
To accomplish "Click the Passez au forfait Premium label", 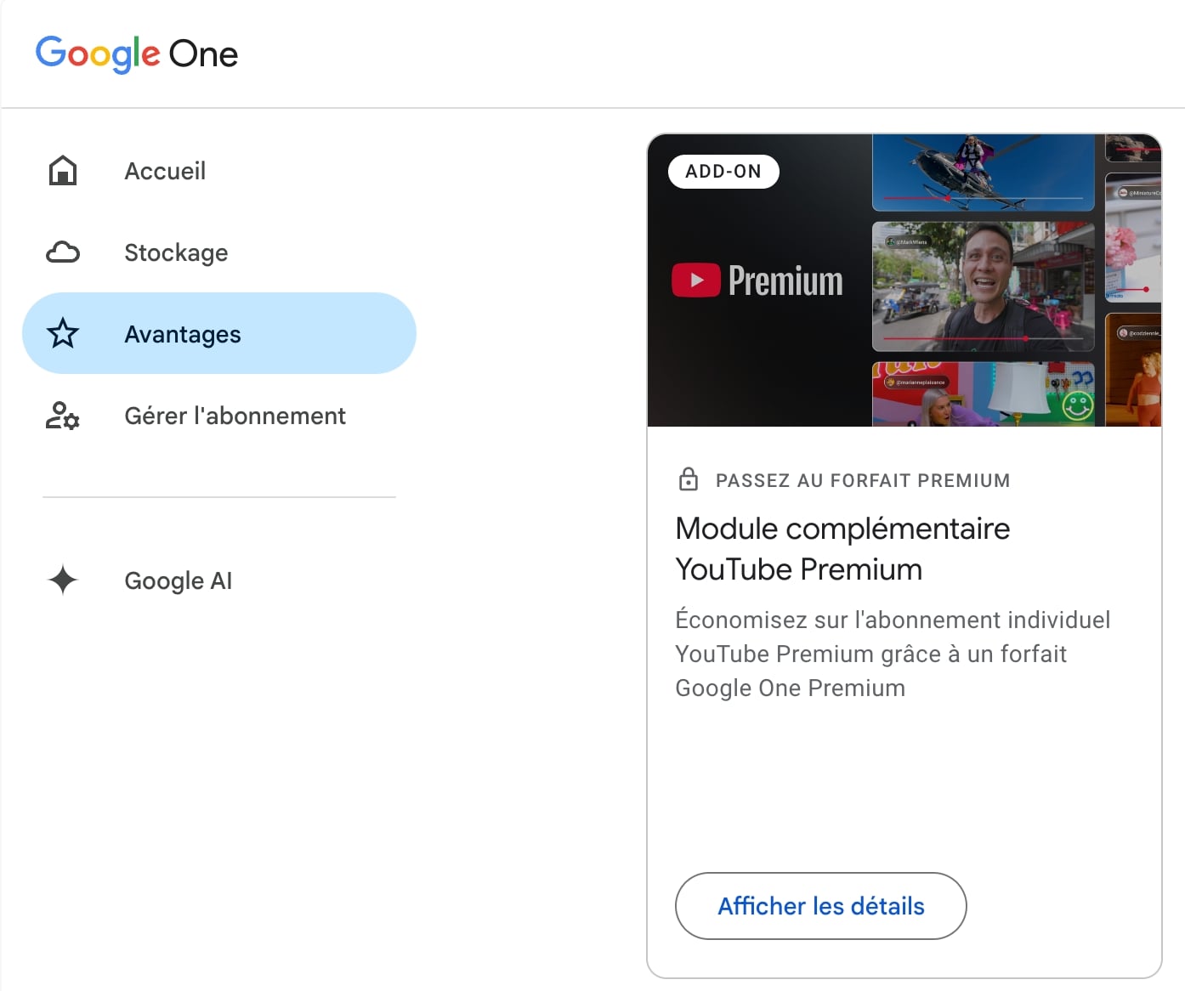I will [x=861, y=479].
